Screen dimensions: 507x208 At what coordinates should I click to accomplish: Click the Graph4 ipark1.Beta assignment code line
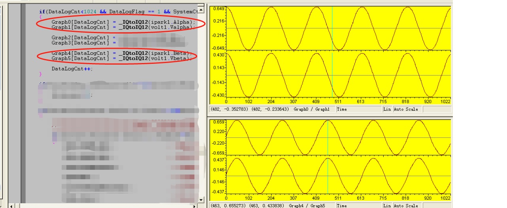pos(122,53)
